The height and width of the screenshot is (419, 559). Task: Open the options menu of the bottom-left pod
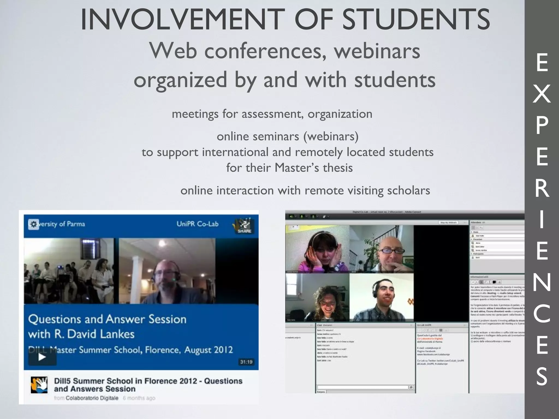click(x=312, y=325)
